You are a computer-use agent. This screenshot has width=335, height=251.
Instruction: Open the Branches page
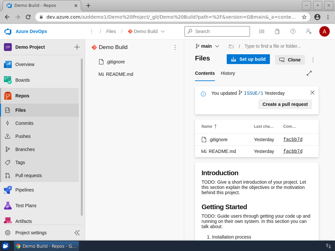tap(40, 149)
